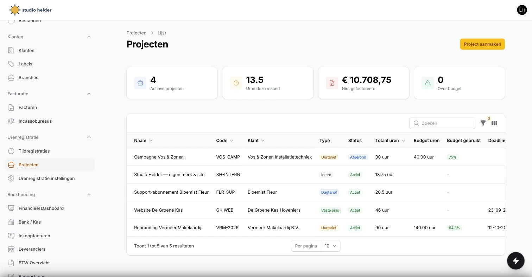The height and width of the screenshot is (277, 532).
Task: Open the column toggle icon
Action: (x=494, y=123)
